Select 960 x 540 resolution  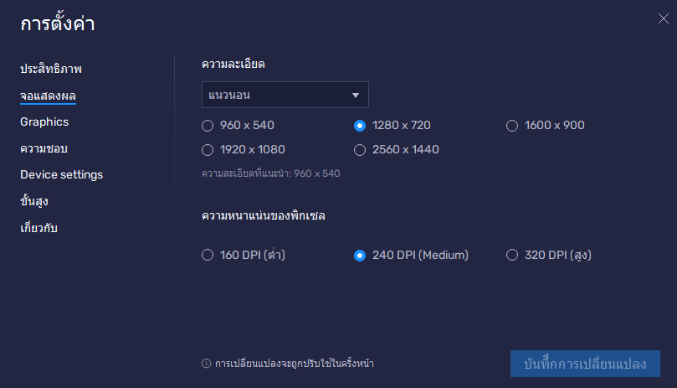click(208, 126)
